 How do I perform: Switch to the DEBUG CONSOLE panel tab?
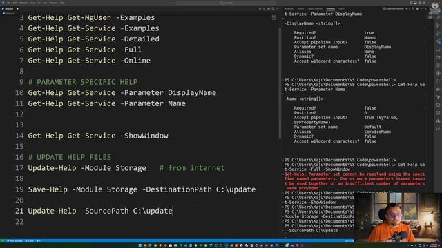[315, 9]
